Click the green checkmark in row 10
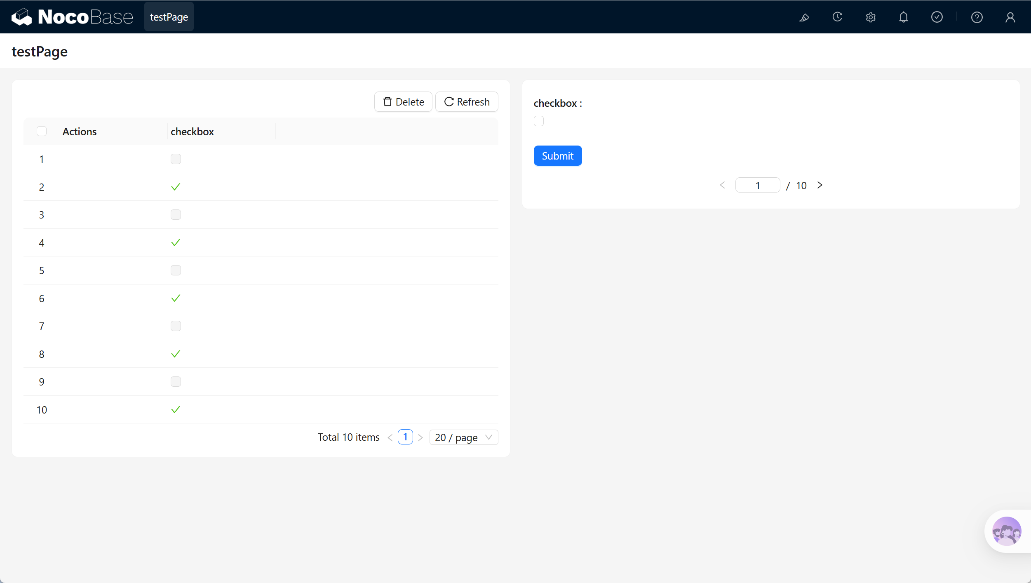The width and height of the screenshot is (1031, 583). (x=176, y=409)
